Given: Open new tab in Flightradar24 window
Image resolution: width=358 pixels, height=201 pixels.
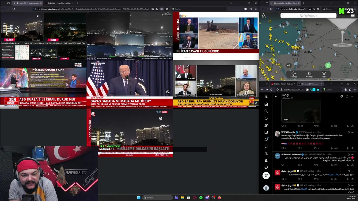Looking at the screenshot, I should [304, 3].
